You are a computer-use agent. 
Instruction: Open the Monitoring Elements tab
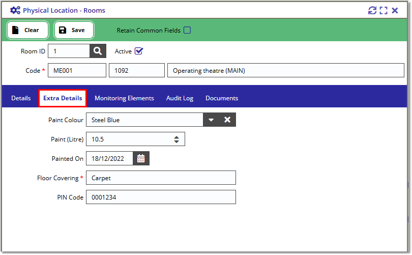coord(124,98)
